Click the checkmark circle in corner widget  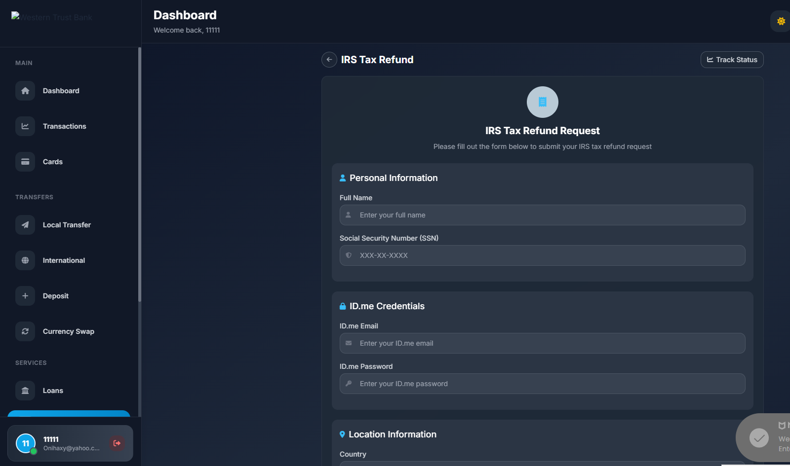coord(759,438)
